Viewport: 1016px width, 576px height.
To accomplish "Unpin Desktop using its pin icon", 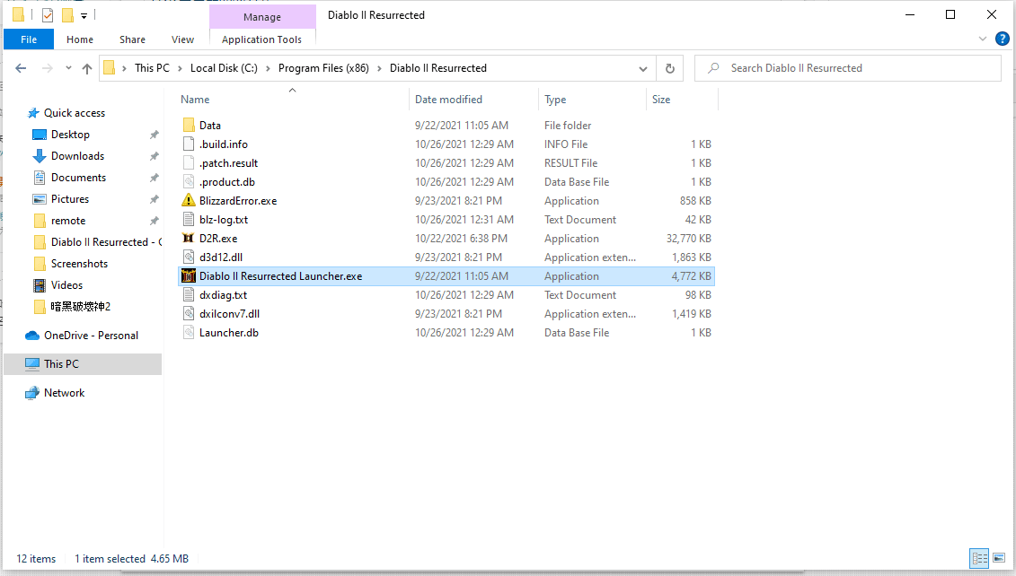I will [155, 135].
